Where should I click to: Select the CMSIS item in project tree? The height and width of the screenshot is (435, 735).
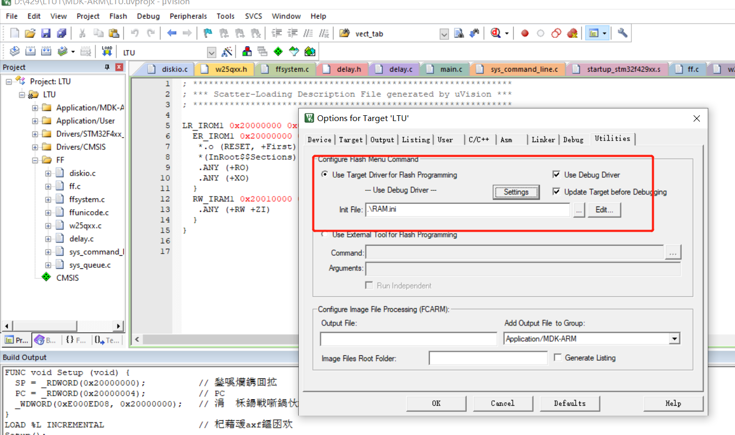click(67, 278)
